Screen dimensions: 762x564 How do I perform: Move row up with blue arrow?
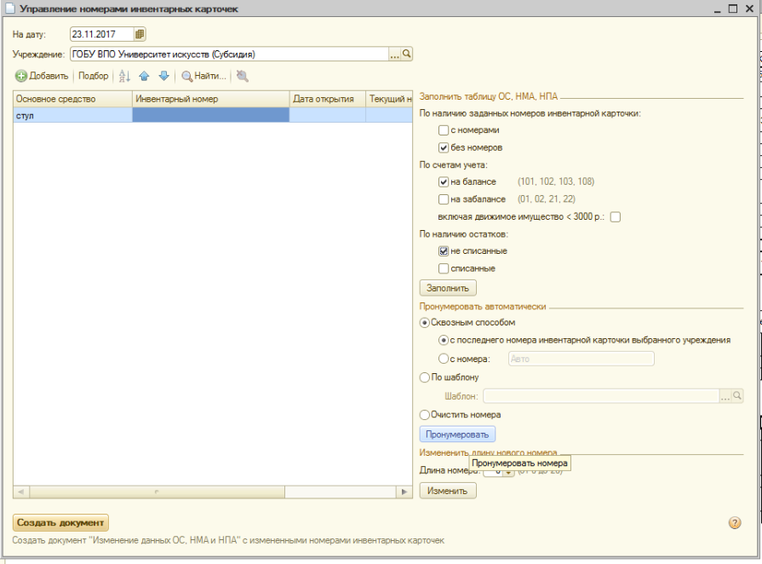coord(144,76)
